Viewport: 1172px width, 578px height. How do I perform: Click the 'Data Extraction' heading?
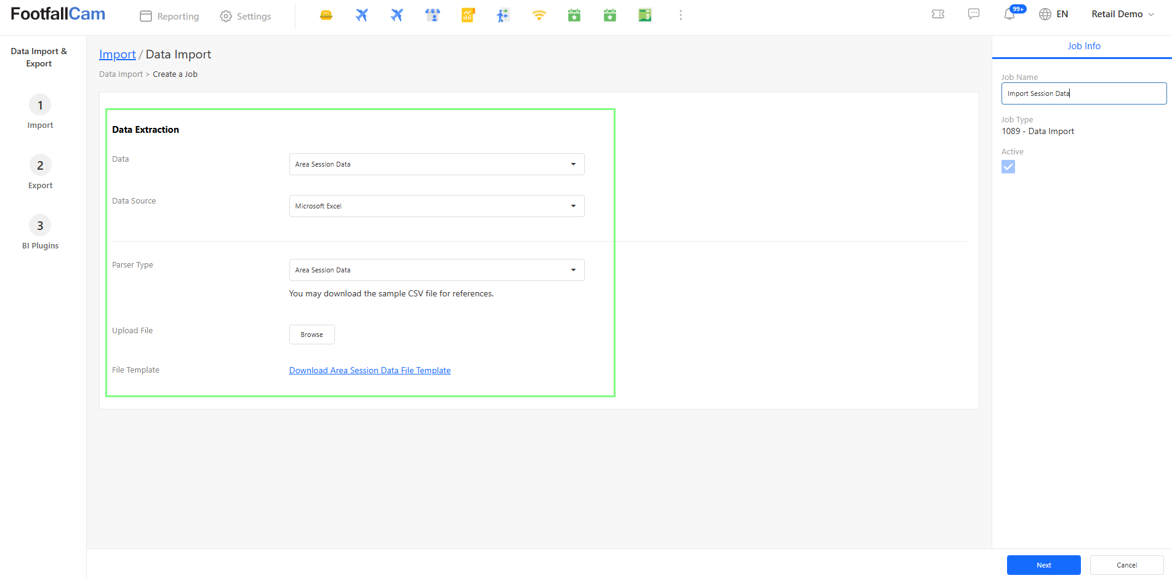[x=145, y=130]
